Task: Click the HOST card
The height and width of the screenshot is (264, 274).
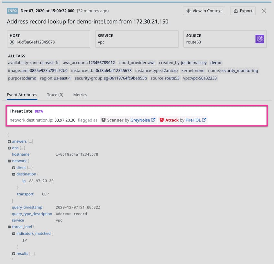Action: (49, 39)
